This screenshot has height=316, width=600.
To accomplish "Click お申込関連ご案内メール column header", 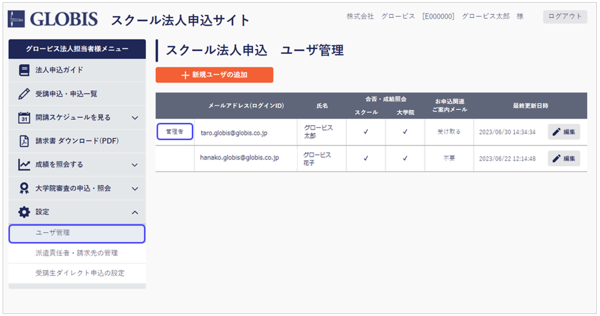I will click(x=449, y=106).
